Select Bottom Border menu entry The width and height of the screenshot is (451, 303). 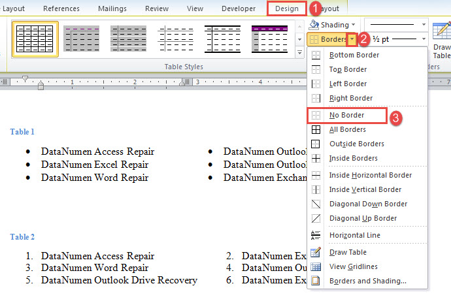pyautogui.click(x=367, y=55)
